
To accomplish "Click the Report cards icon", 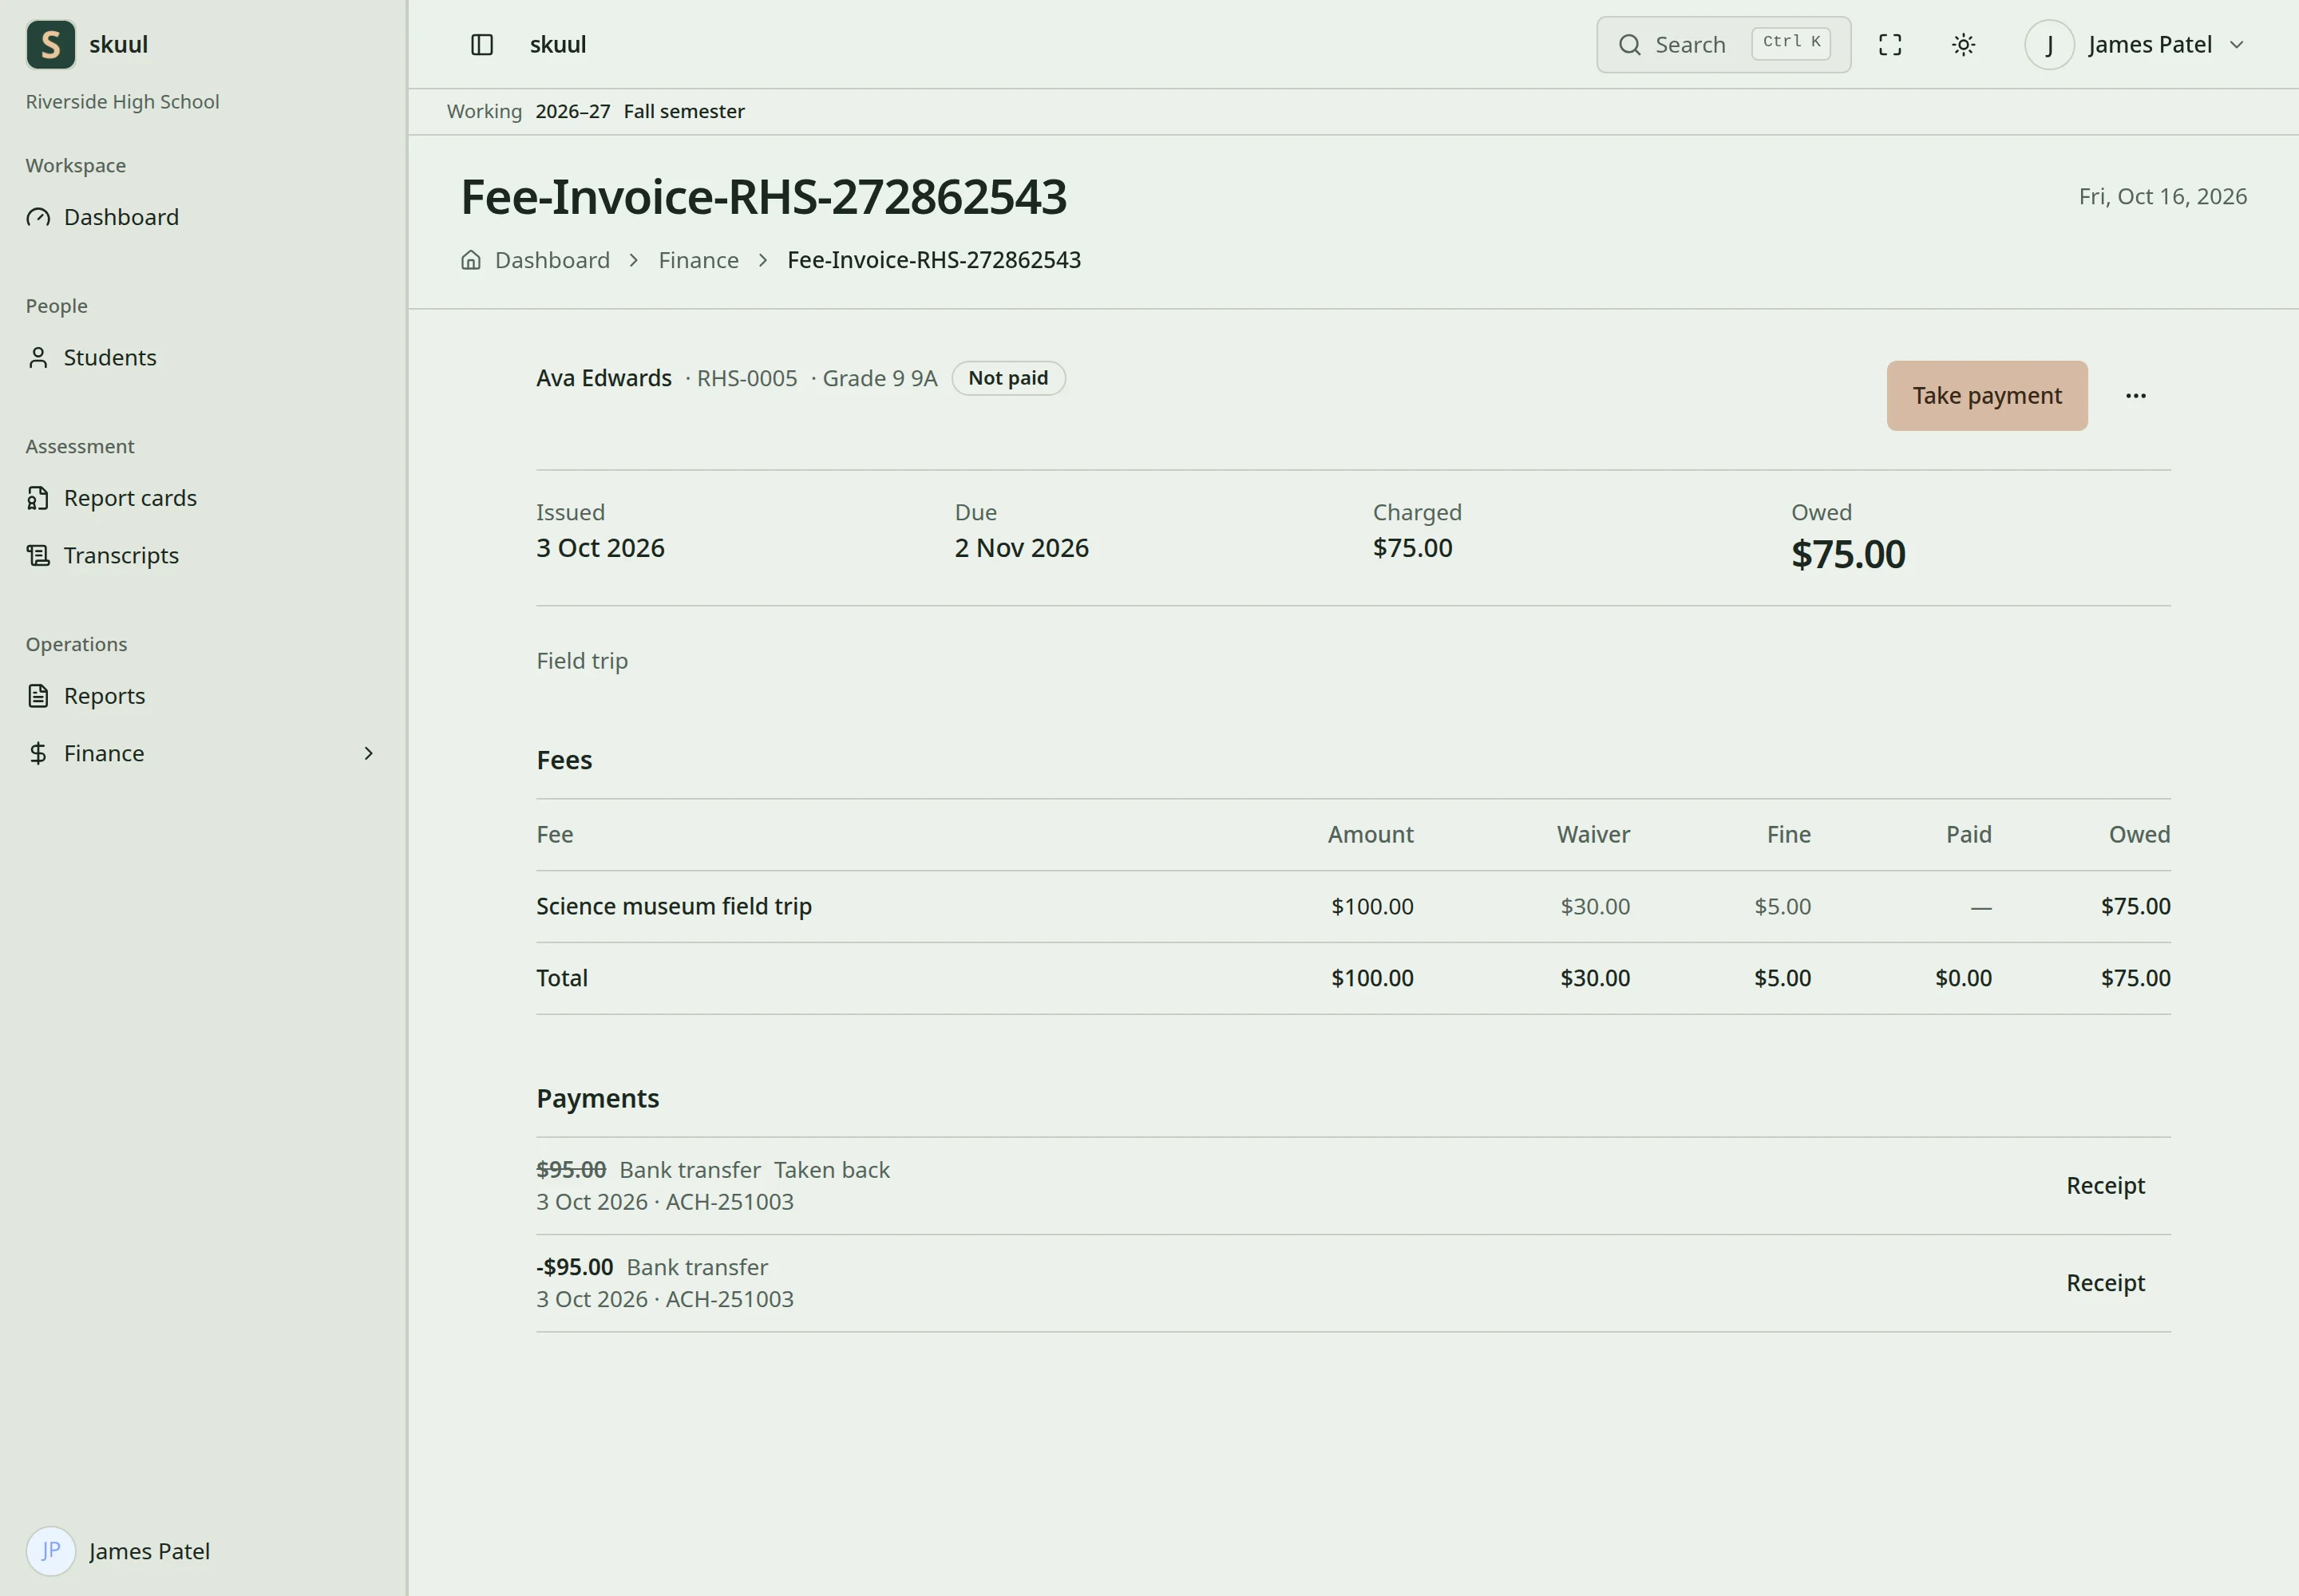I will click(38, 498).
